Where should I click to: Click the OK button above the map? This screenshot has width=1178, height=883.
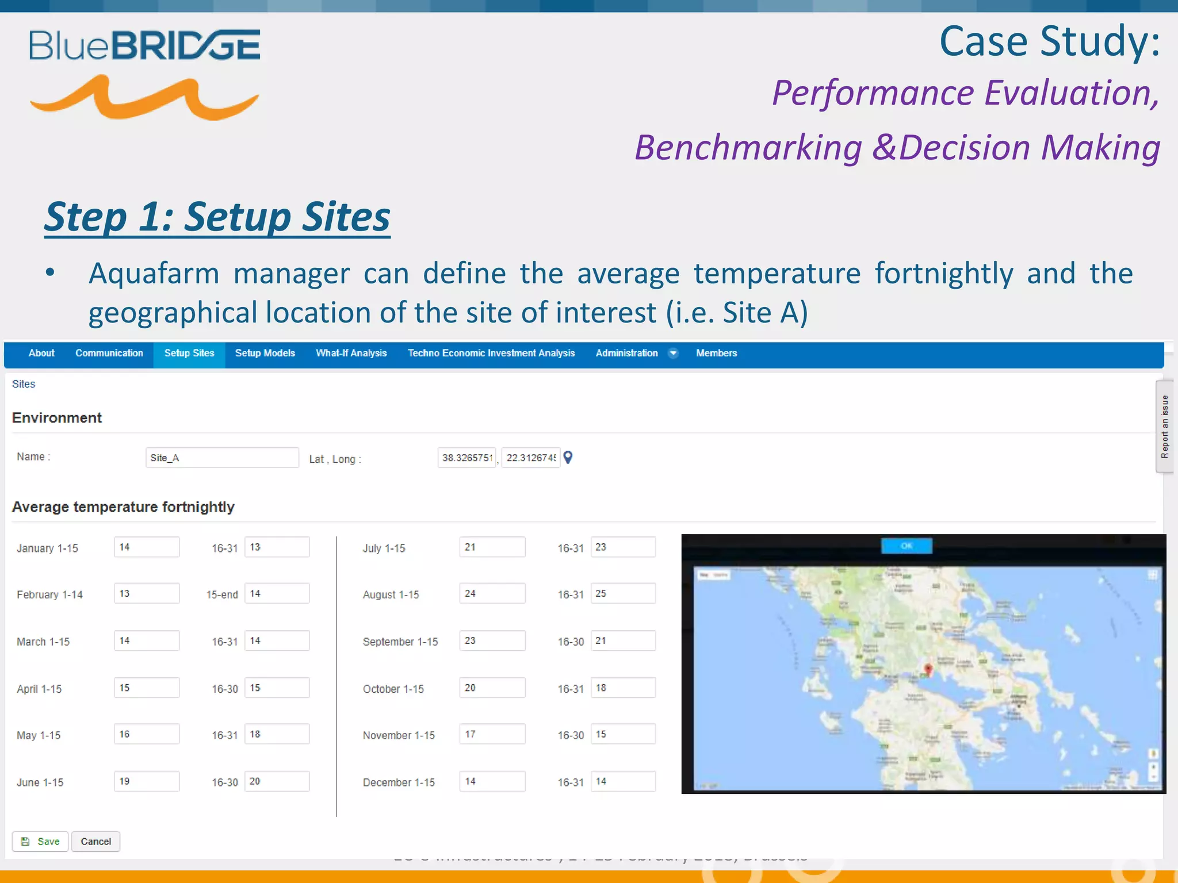(907, 546)
